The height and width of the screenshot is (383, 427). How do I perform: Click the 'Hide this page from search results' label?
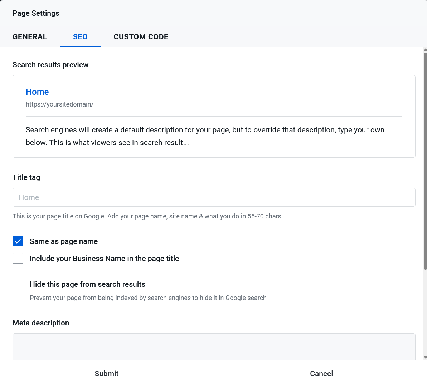(x=87, y=284)
